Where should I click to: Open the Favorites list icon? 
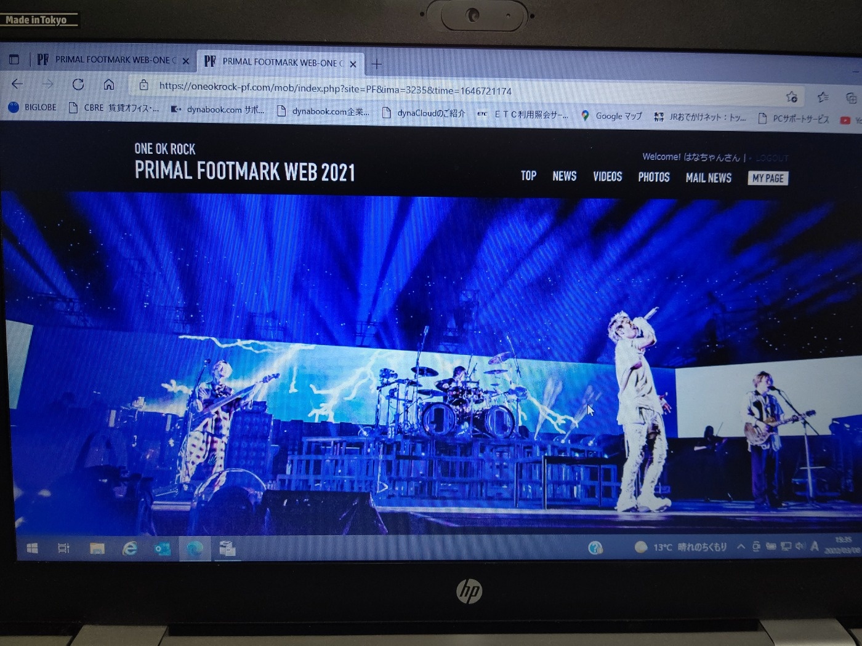pyautogui.click(x=823, y=97)
